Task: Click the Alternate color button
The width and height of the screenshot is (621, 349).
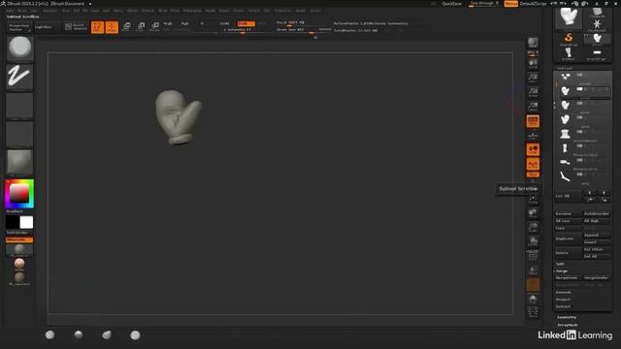Action: [x=19, y=239]
